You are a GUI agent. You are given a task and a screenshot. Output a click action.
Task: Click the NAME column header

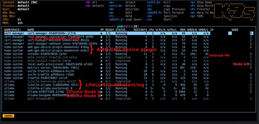pyautogui.click(x=31, y=30)
